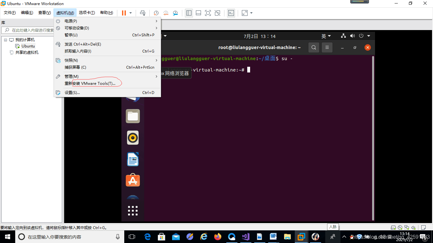Image resolution: width=433 pixels, height=243 pixels.
Task: Click the terminal search button
Action: click(313, 47)
